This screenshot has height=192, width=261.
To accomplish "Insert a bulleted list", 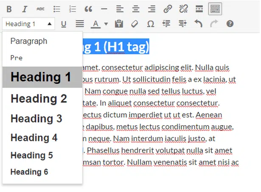I will point(56,9).
